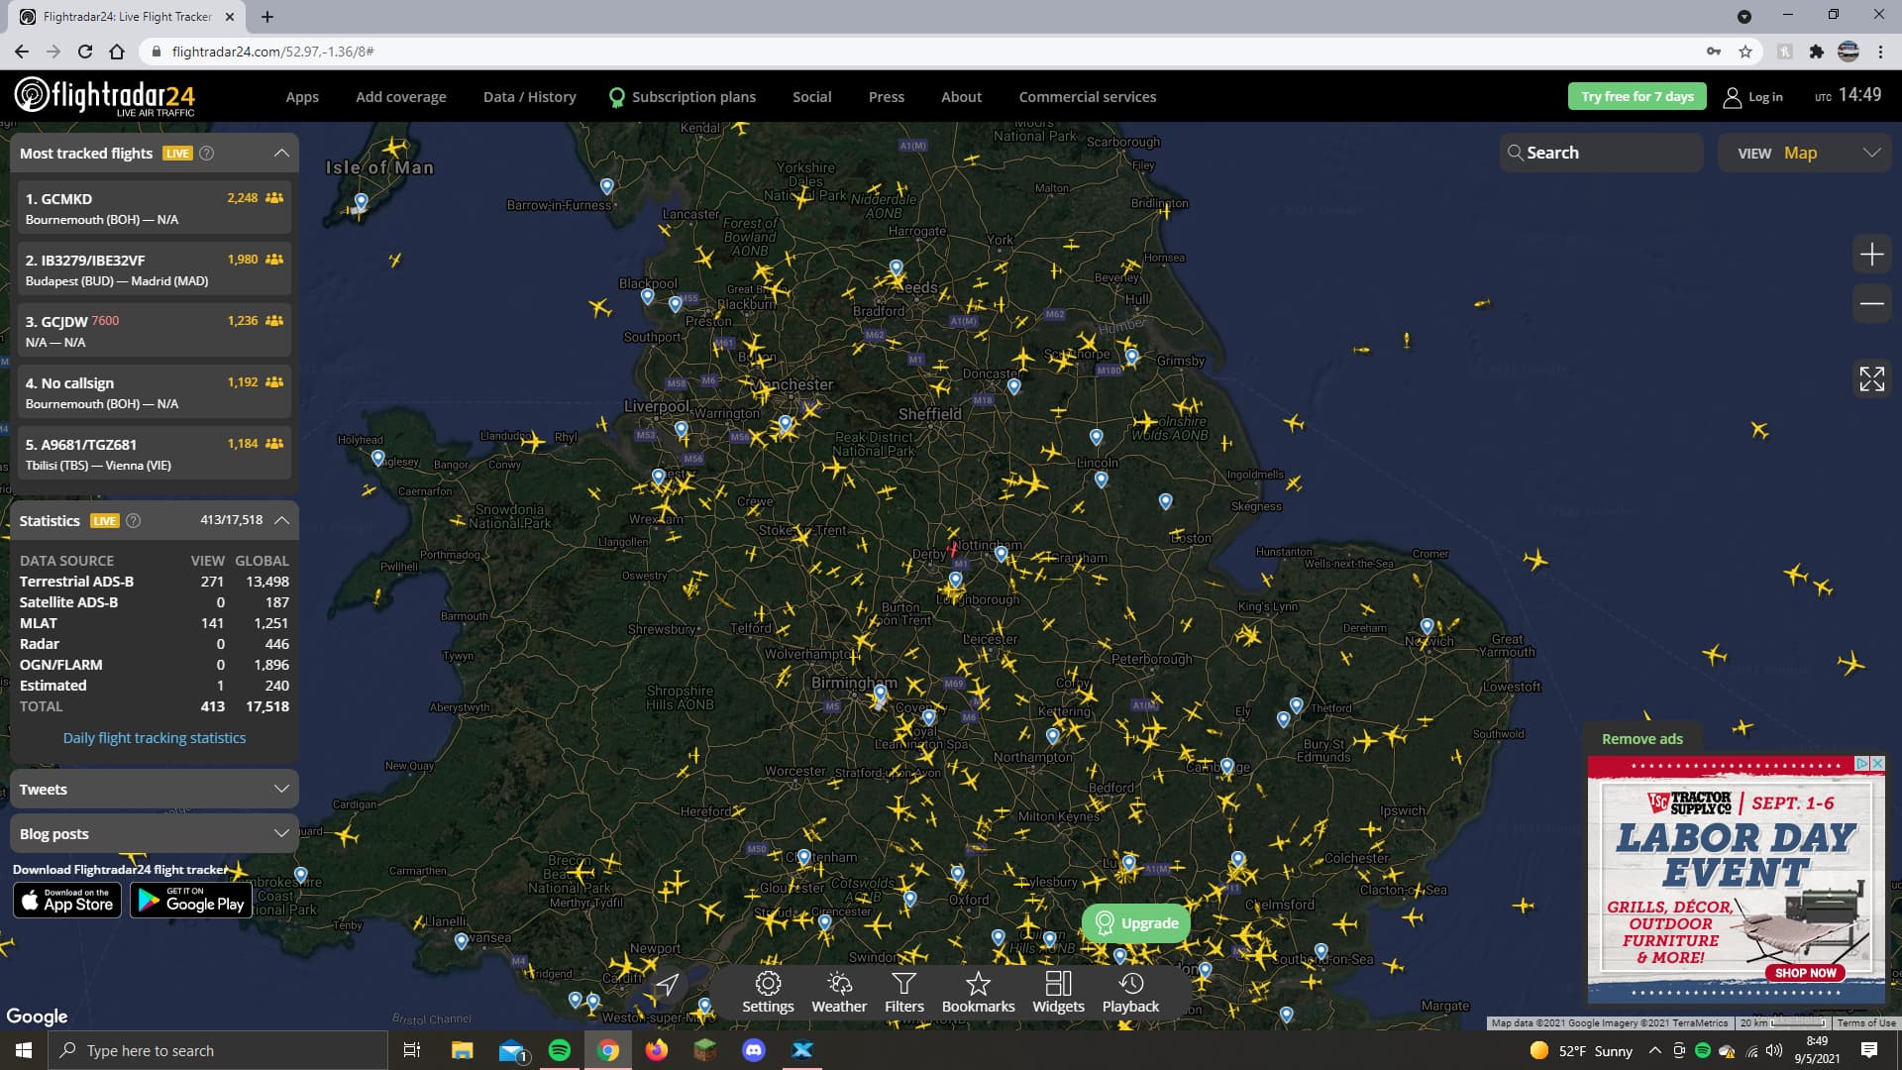Click Try free for 7 days button

tap(1637, 96)
